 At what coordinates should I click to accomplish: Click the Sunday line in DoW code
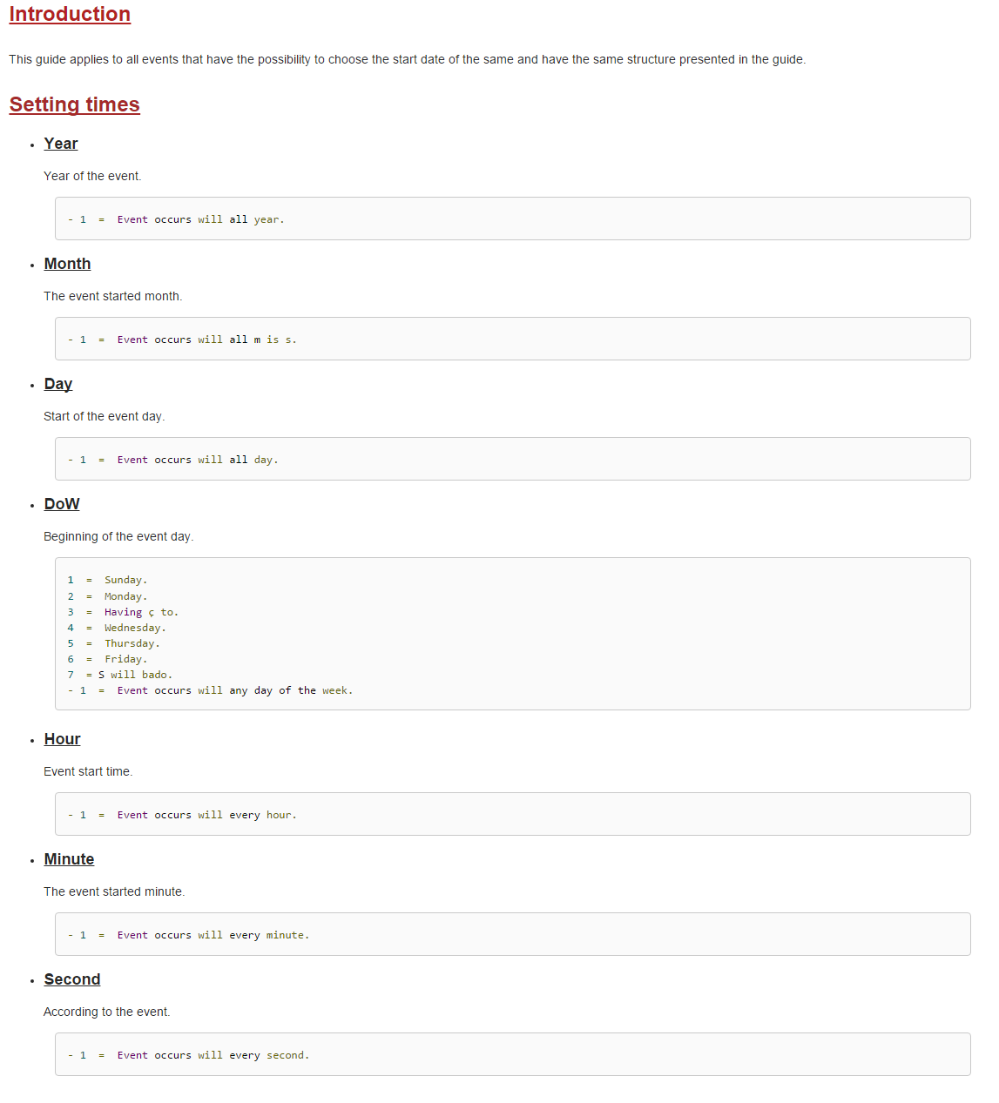pyautogui.click(x=107, y=580)
